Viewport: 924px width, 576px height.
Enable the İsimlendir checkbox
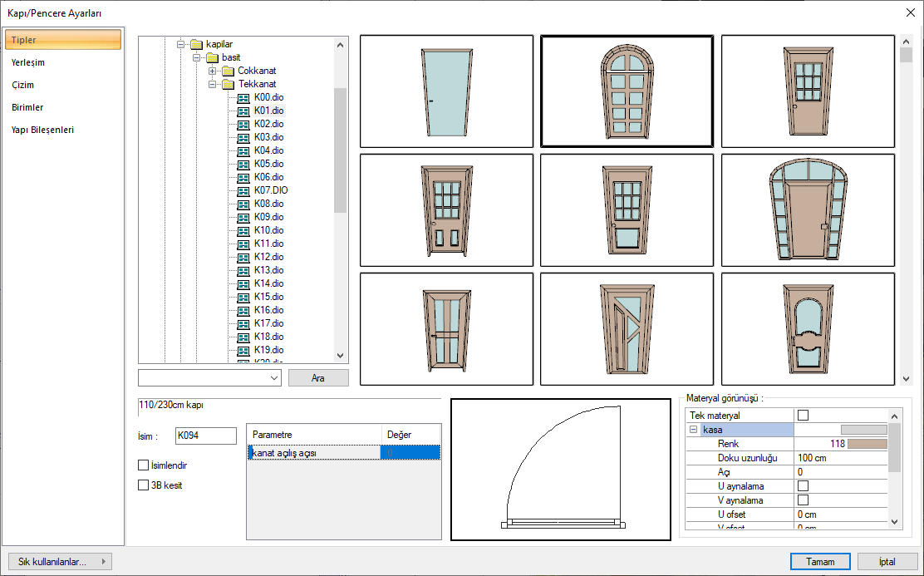(x=144, y=465)
